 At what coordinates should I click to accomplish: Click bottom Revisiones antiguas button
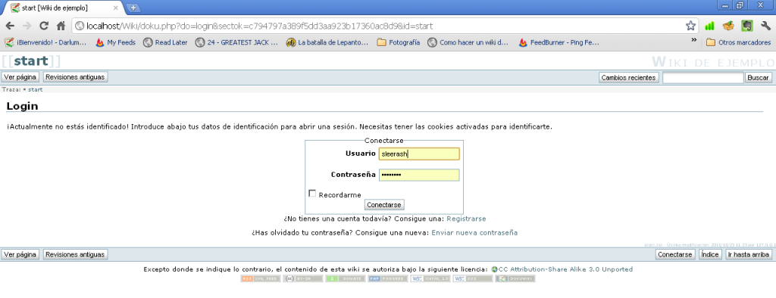click(x=75, y=255)
